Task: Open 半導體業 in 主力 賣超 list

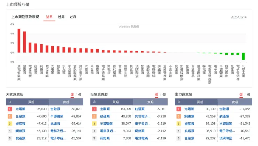Action: coord(226,124)
